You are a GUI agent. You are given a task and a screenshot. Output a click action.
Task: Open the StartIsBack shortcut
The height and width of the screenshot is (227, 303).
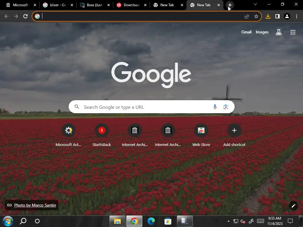pos(102,135)
